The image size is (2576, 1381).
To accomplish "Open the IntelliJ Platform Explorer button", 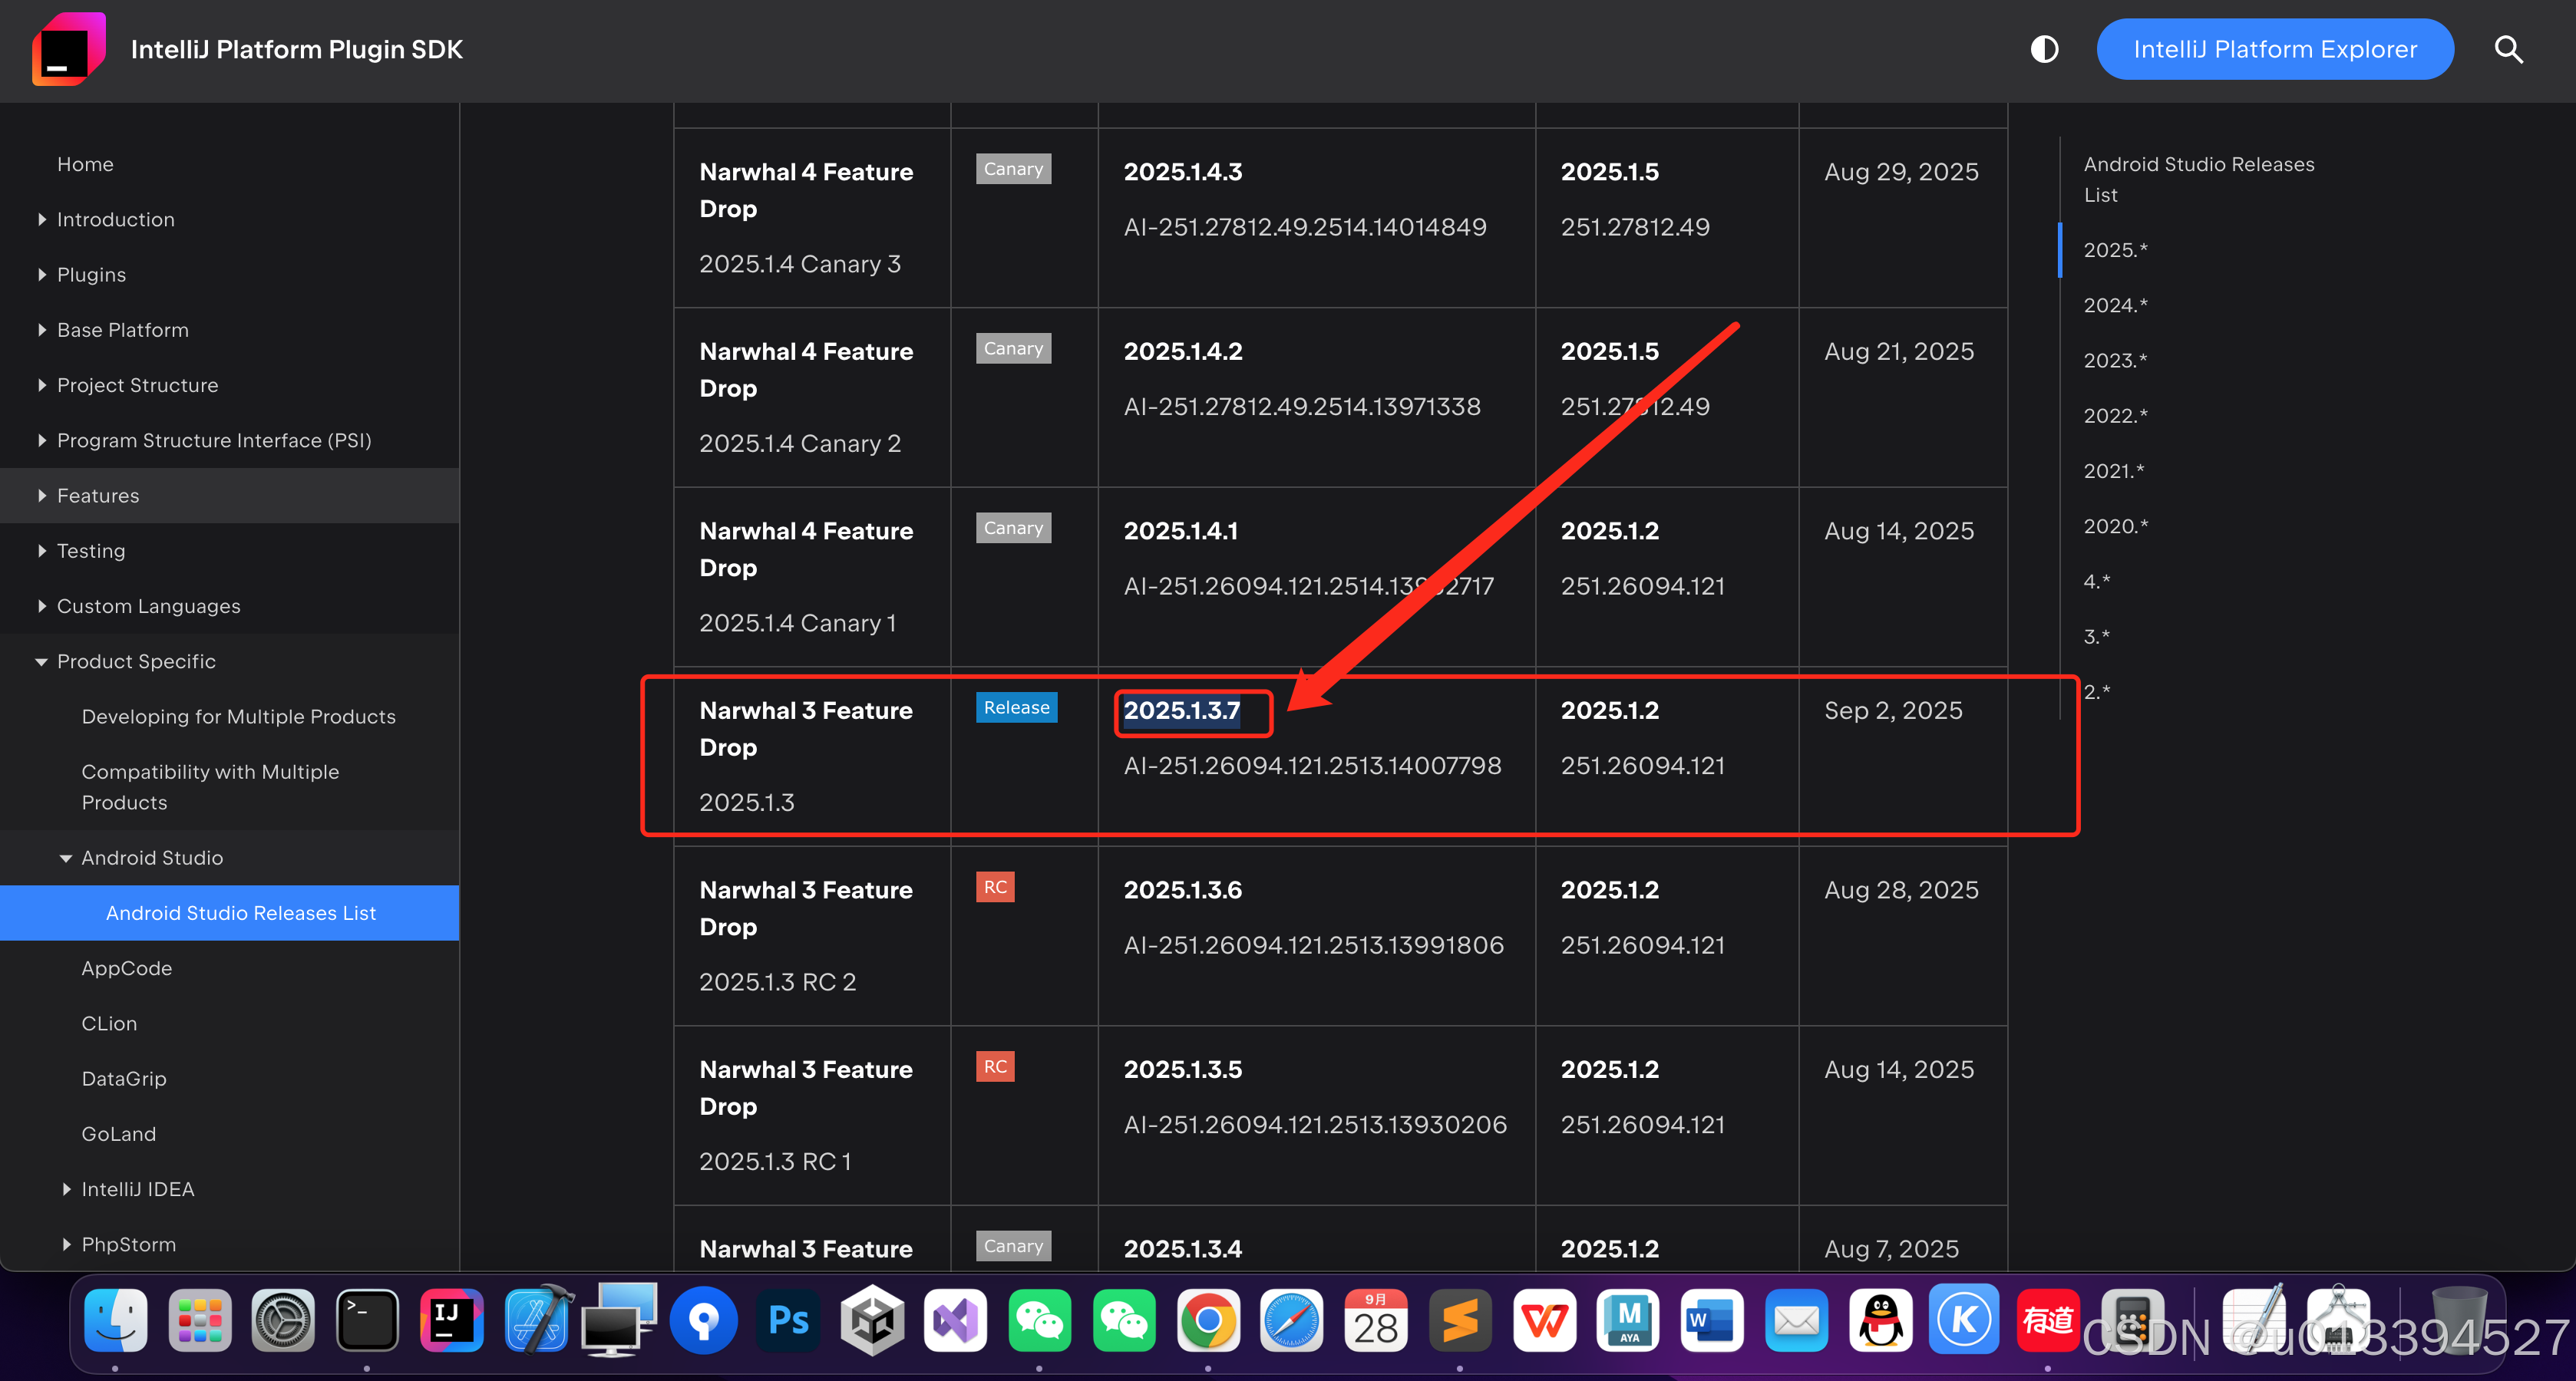I will 2275,49.
